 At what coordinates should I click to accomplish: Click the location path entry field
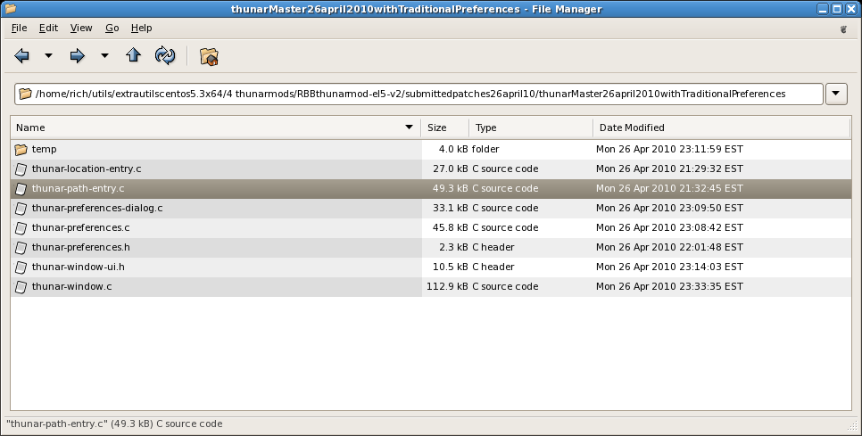point(419,93)
